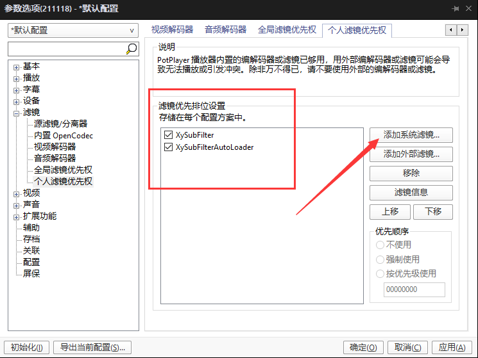Click the 00000000 priority value field
This screenshot has width=478, height=358.
coord(414,289)
